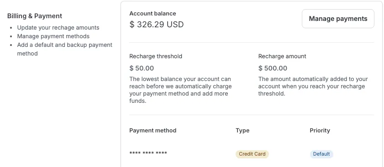Click 'Add a default and backup payment method'

coord(65,49)
